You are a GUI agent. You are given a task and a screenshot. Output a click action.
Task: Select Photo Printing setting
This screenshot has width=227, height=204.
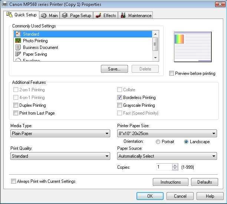83,41
